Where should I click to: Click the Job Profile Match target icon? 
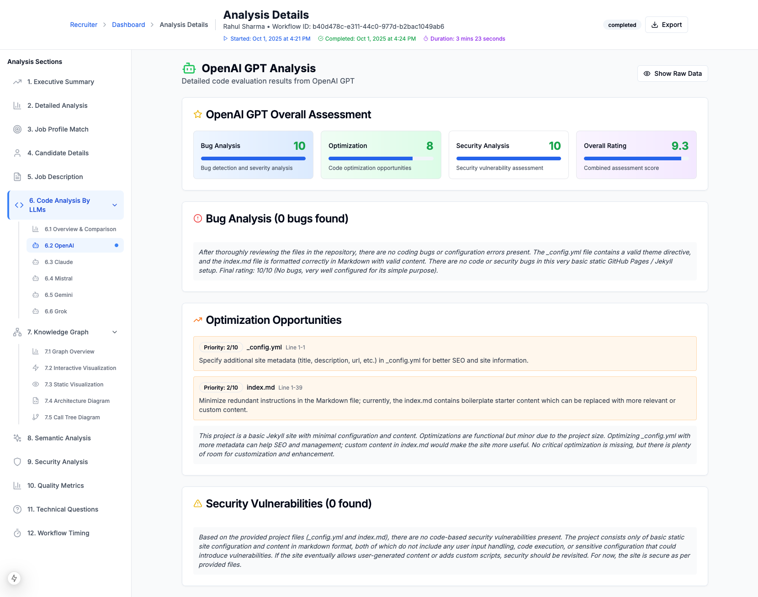point(17,129)
